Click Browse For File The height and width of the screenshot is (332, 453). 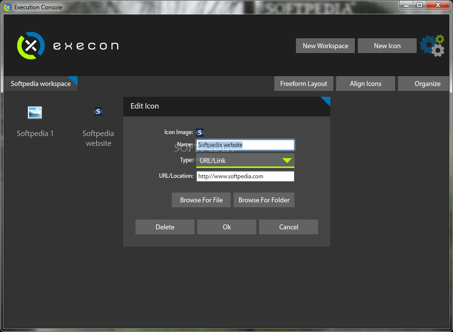coord(201,200)
